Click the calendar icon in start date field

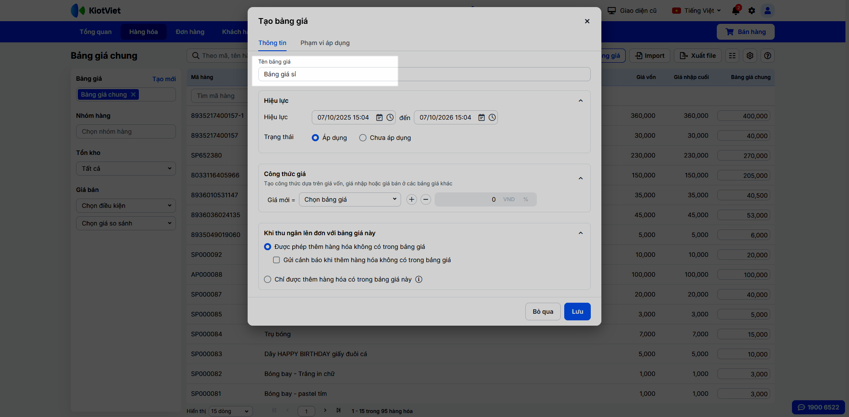[379, 117]
